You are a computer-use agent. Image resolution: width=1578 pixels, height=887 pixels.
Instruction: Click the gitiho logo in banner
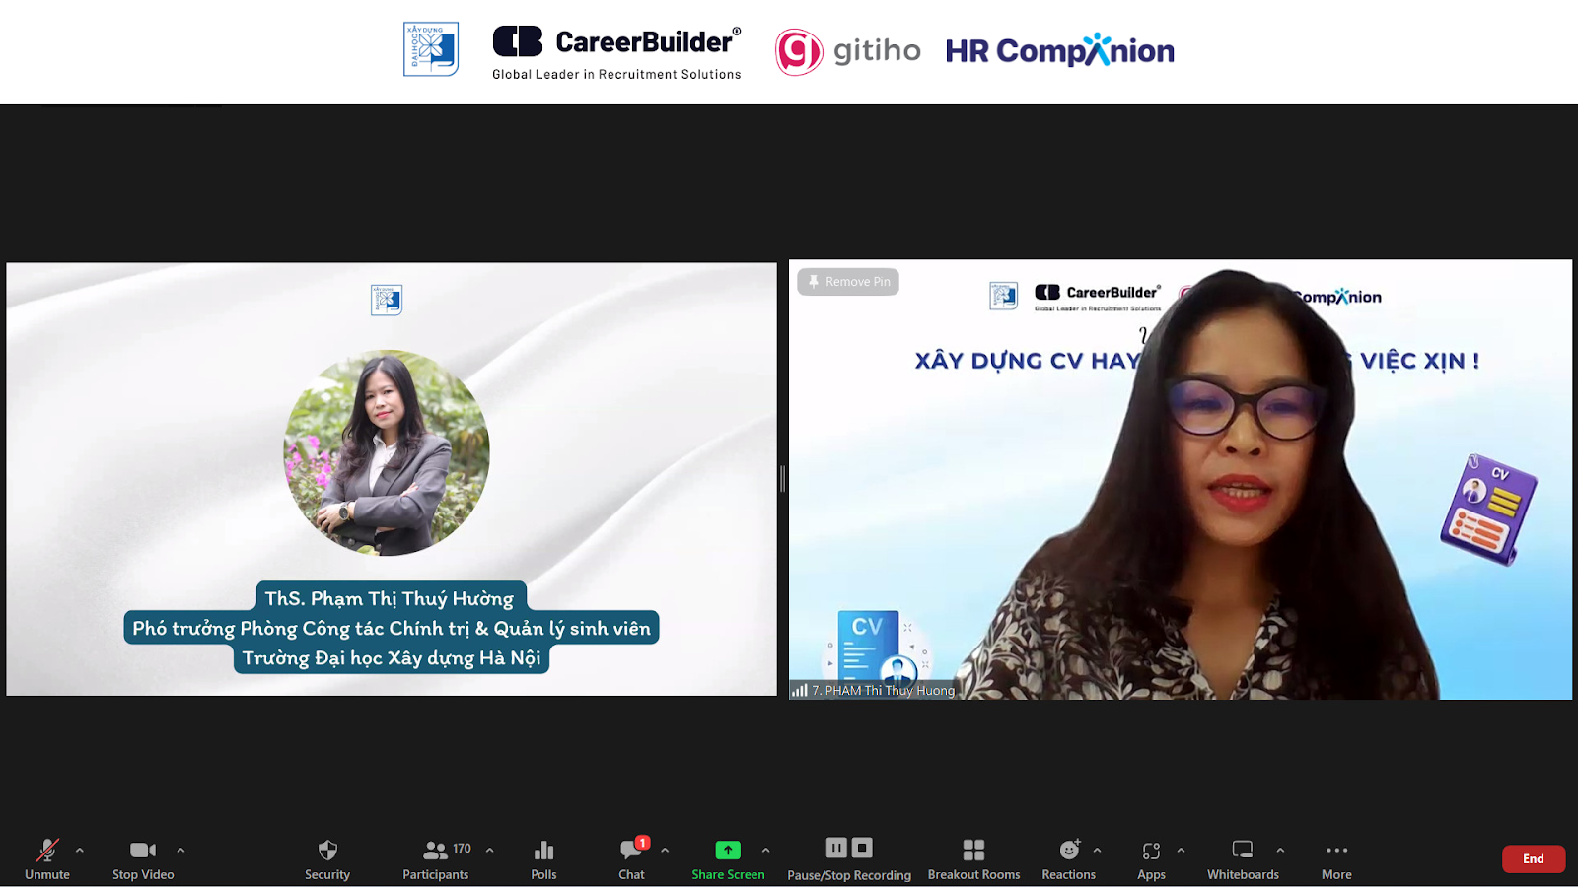pos(848,51)
